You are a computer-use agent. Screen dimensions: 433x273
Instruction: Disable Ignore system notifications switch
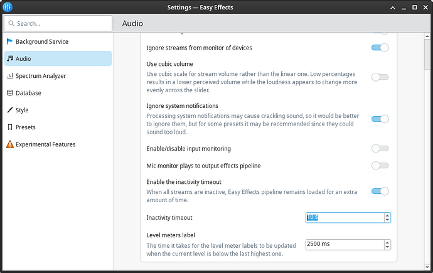[380, 119]
